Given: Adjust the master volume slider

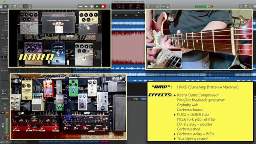Looking at the screenshot, I should click(204, 6).
